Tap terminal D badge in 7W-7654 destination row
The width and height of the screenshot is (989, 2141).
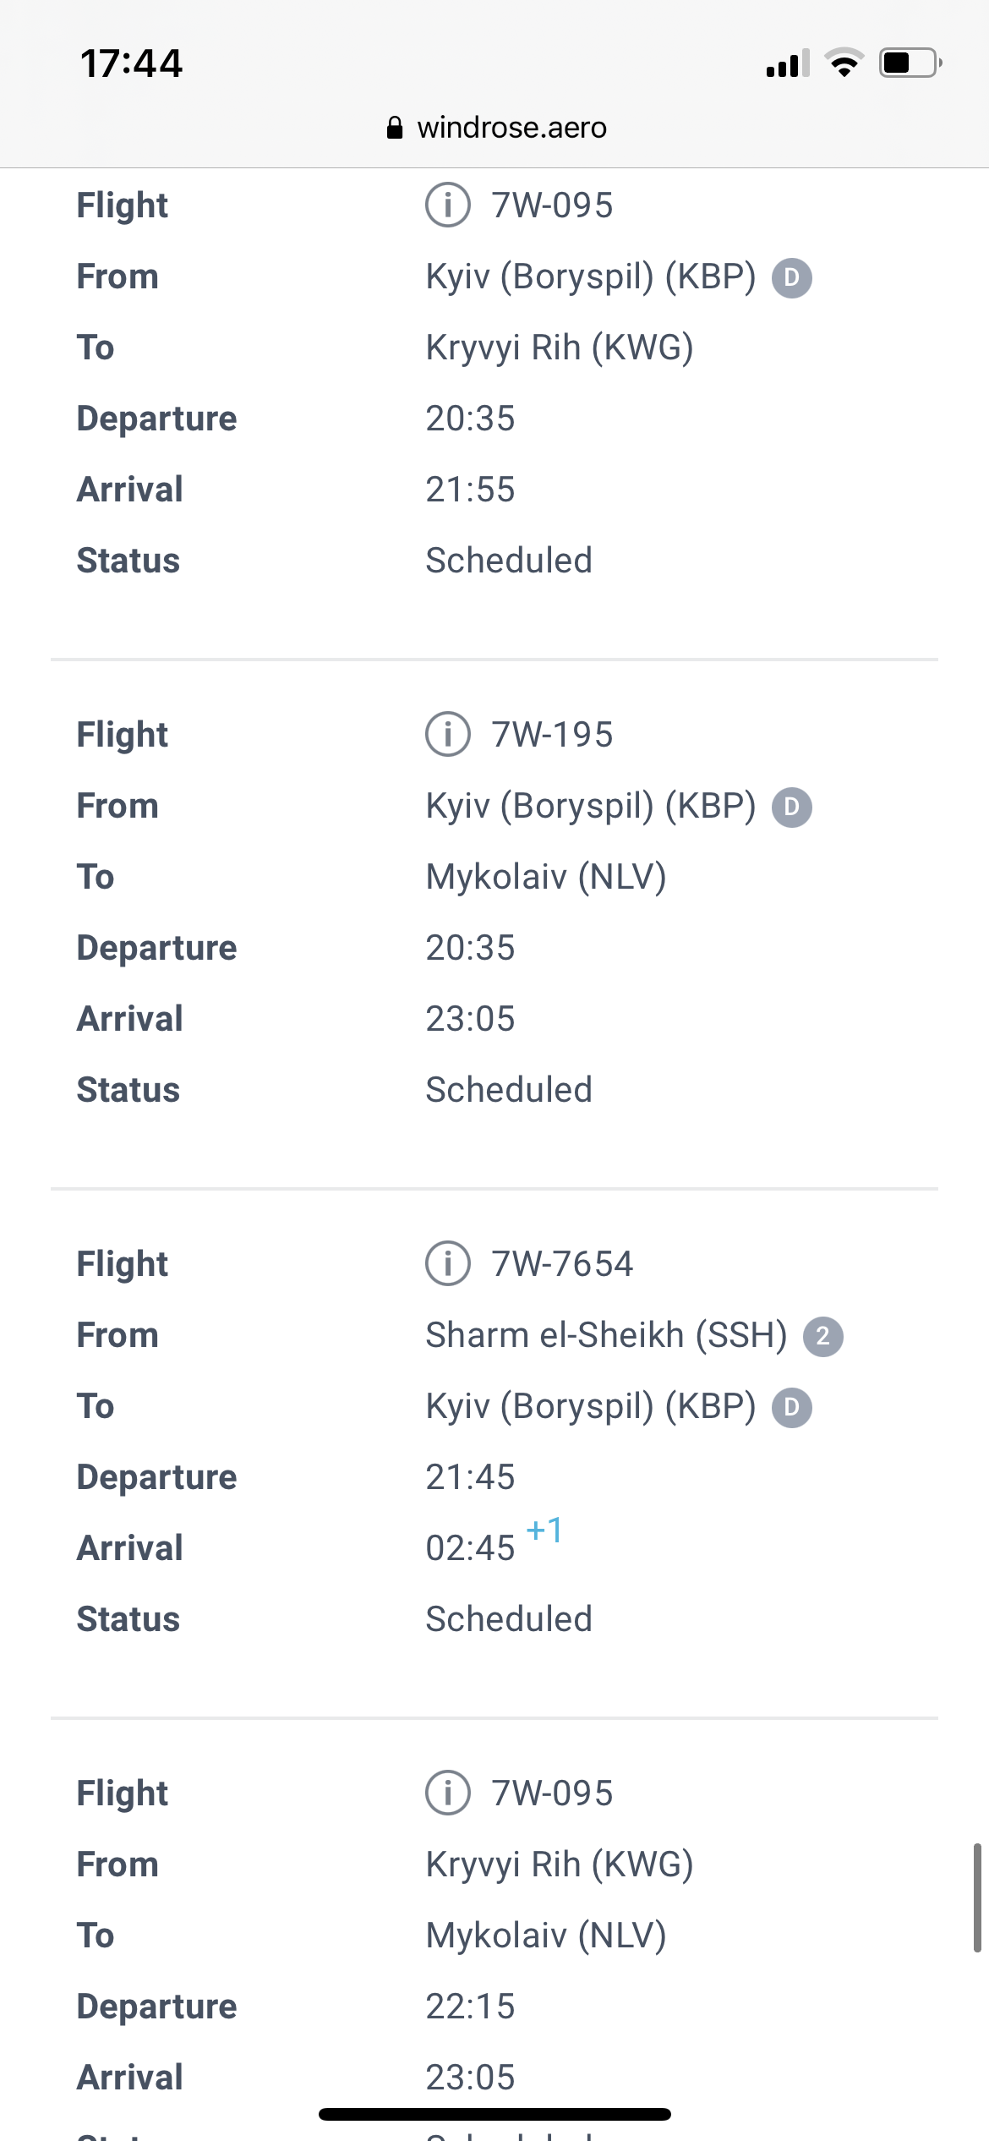tap(792, 1408)
